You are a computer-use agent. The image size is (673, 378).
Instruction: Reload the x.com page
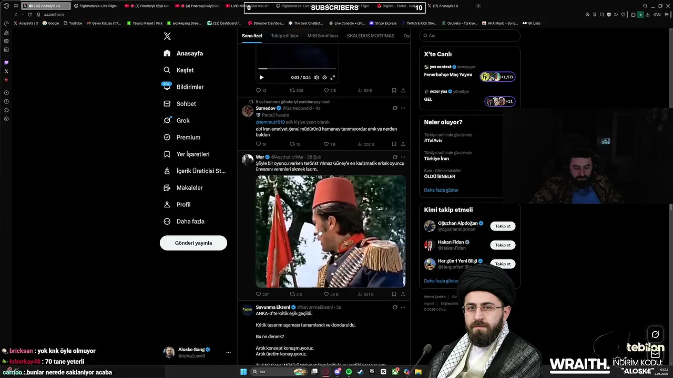click(x=29, y=15)
